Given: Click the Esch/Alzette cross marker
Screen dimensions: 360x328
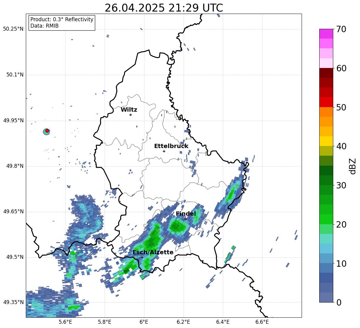Looking at the screenshot, I should coord(142,257).
